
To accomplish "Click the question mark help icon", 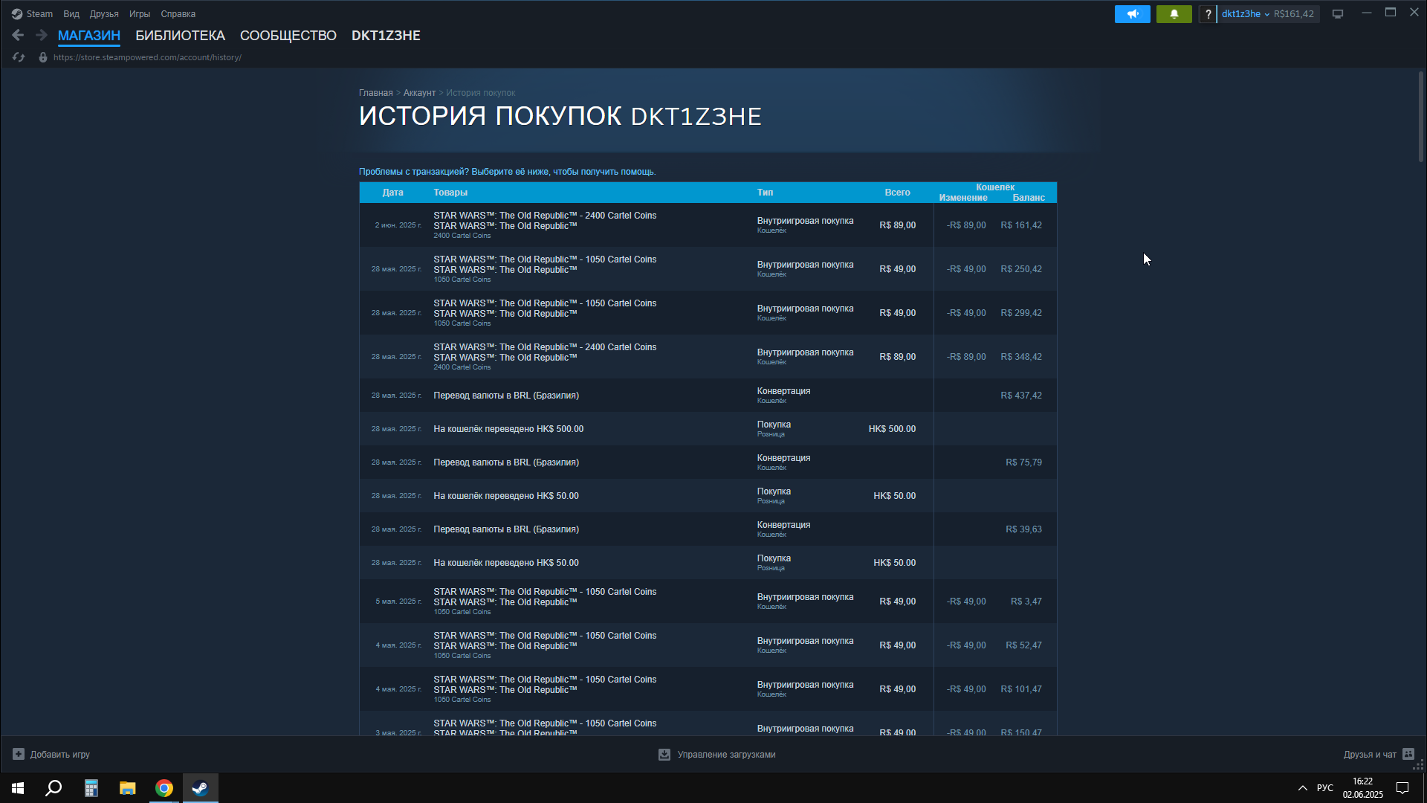I will [x=1208, y=14].
